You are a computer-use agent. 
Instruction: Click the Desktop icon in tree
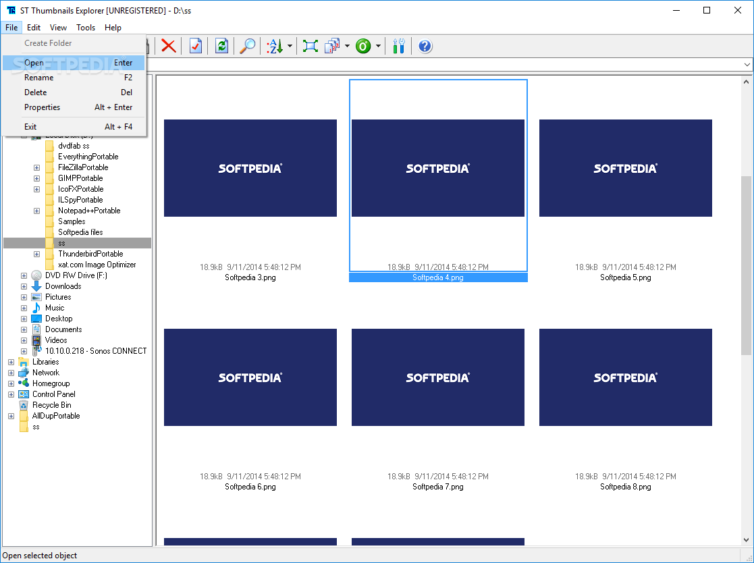pos(36,319)
